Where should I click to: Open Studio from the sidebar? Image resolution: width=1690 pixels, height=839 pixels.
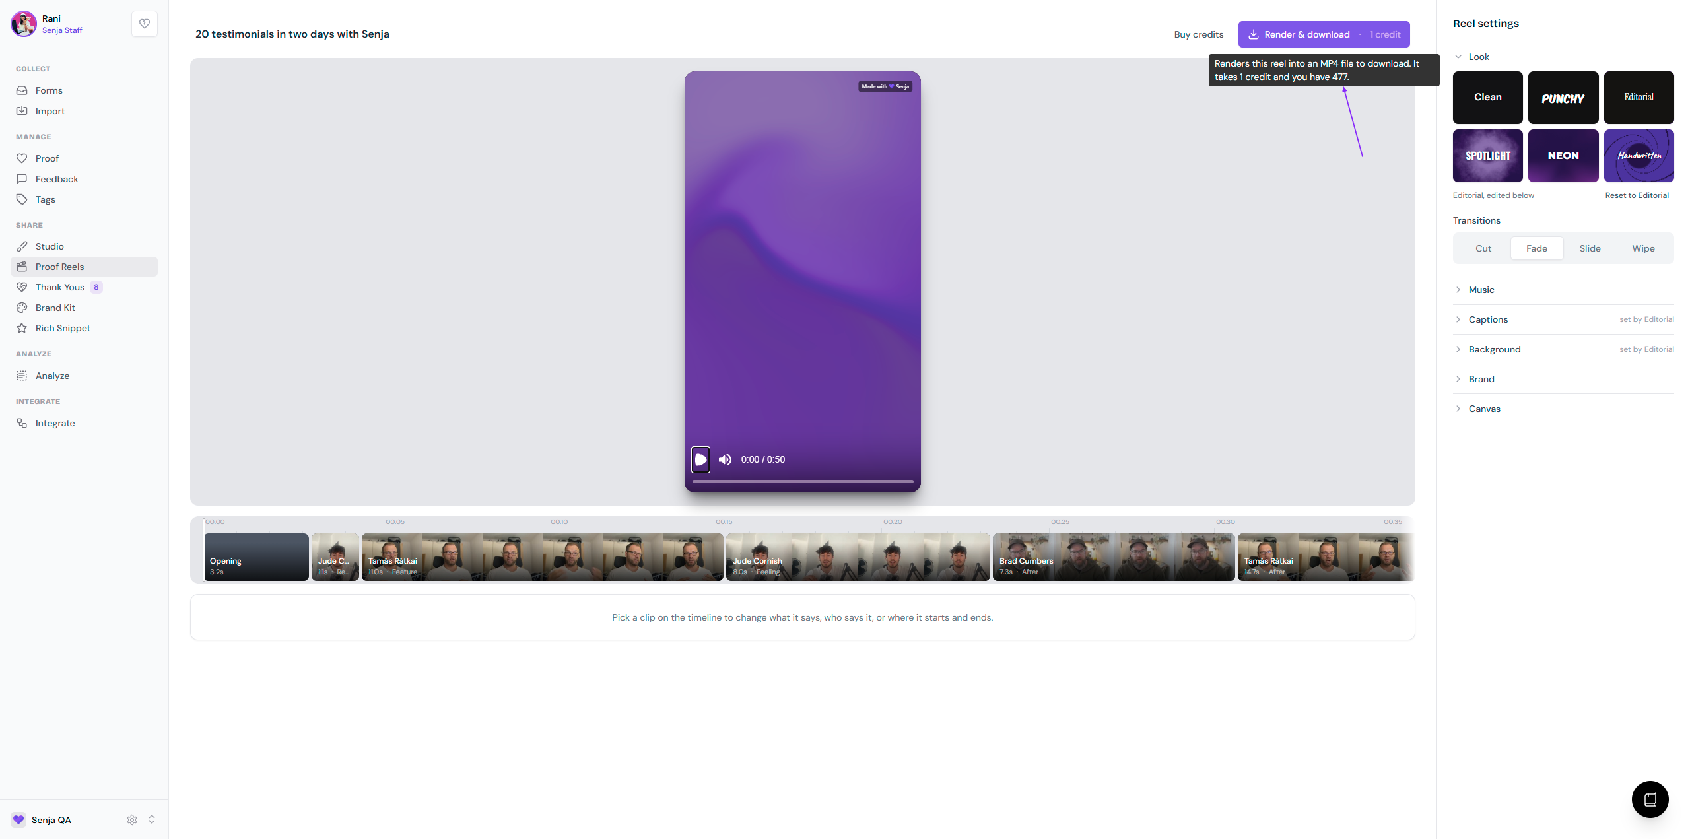click(x=84, y=246)
